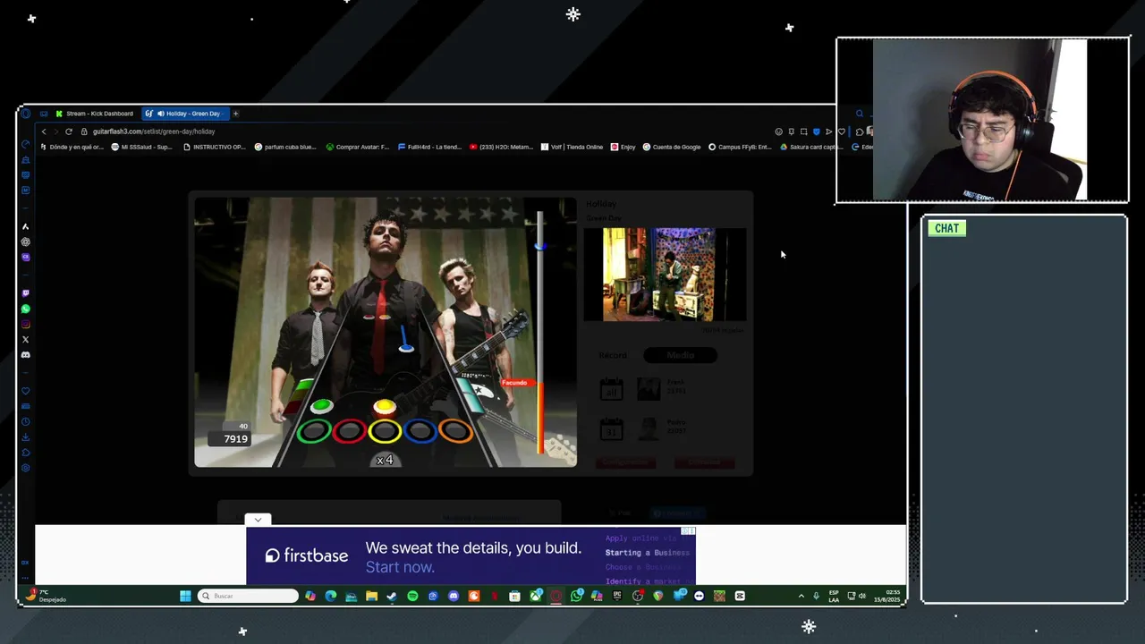This screenshot has height=644, width=1145.
Task: Click the taskbar Buscar search box
Action: [x=248, y=596]
